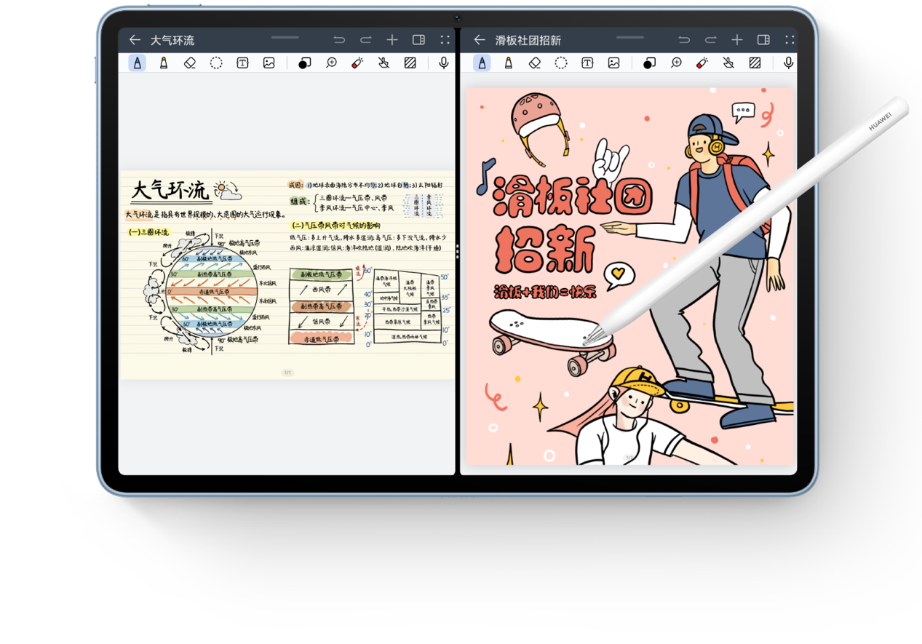Open the four-dot more menu in 大气环流 note

(445, 40)
